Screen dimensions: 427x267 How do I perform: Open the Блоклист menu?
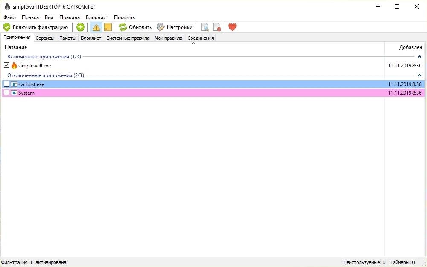pyautogui.click(x=97, y=17)
